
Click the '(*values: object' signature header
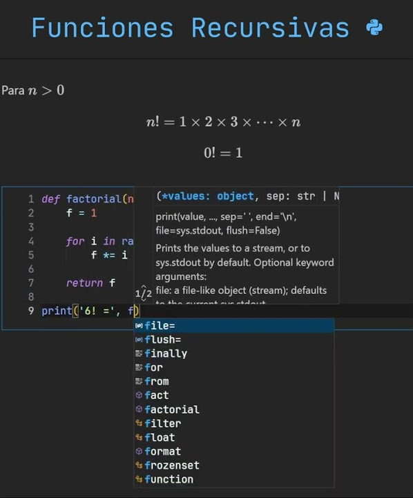247,196
